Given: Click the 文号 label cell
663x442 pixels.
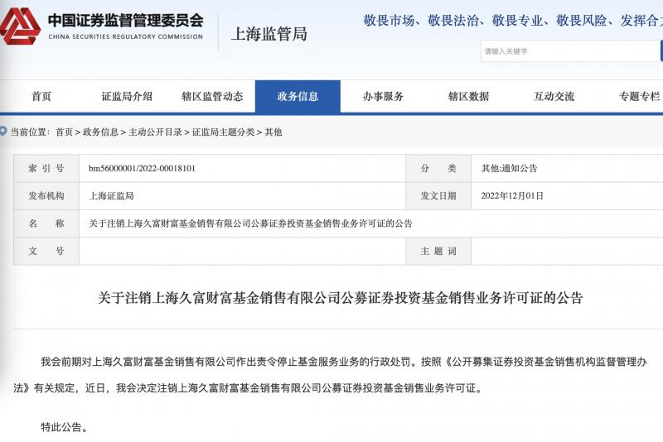Looking at the screenshot, I should 46,251.
